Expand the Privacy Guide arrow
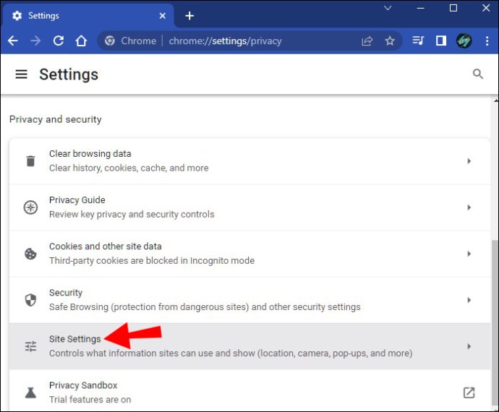Screen dimensions: 499x412 [469, 207]
